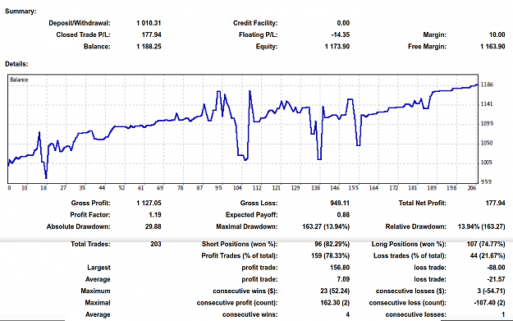Click the Gross Profit value 1 127.05

point(149,204)
